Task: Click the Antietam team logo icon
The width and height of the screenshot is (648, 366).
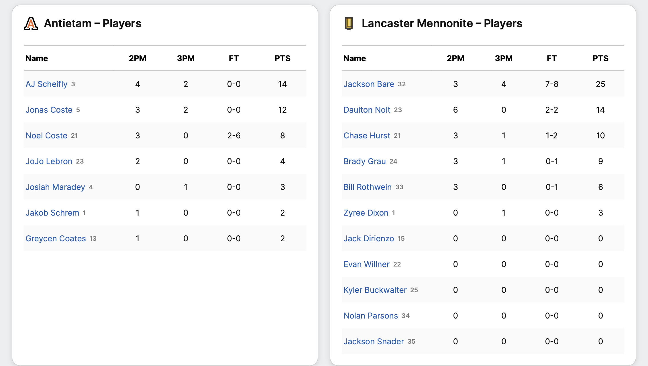Action: pos(31,24)
